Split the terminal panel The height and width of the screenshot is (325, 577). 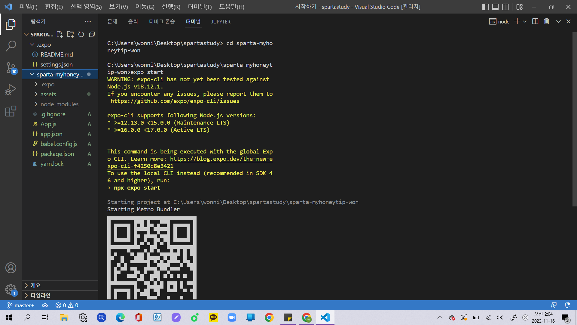point(535,21)
